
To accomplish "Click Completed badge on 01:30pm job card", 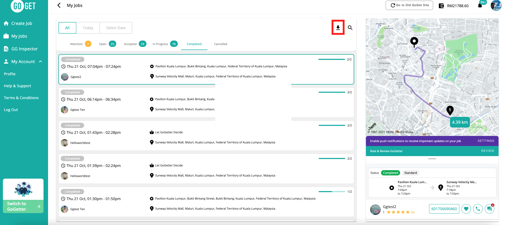I will coord(72,192).
